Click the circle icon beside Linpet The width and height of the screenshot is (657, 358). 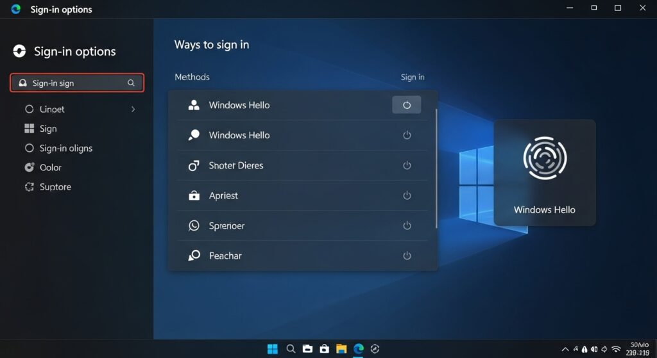pyautogui.click(x=30, y=109)
